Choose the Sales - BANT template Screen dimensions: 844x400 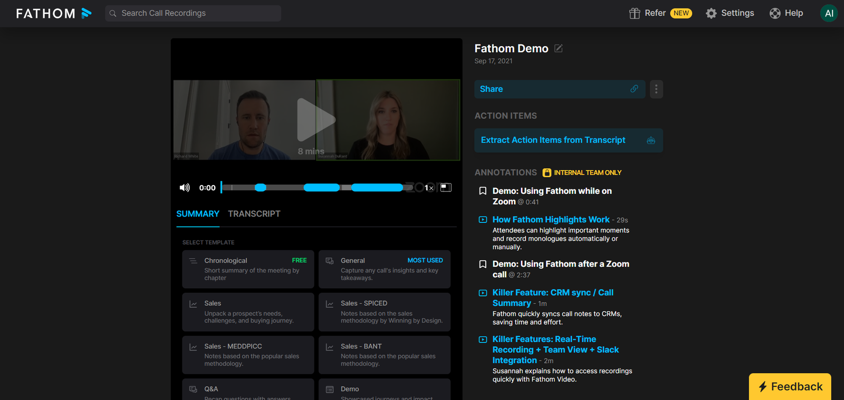coord(385,355)
